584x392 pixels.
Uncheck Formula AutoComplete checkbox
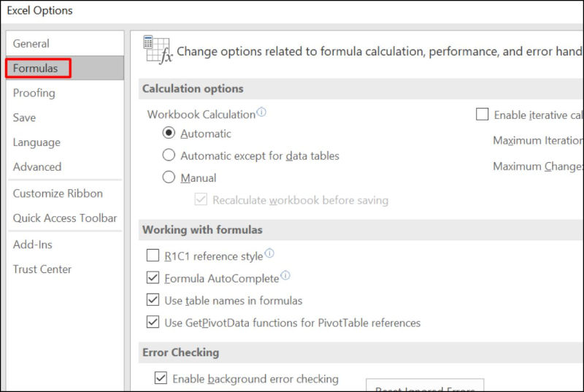[153, 277]
